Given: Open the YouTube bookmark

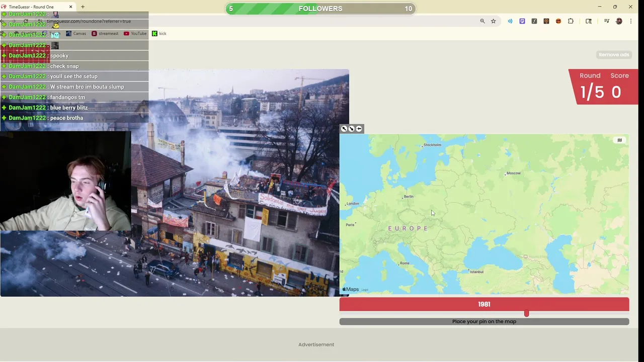Looking at the screenshot, I should tap(135, 34).
